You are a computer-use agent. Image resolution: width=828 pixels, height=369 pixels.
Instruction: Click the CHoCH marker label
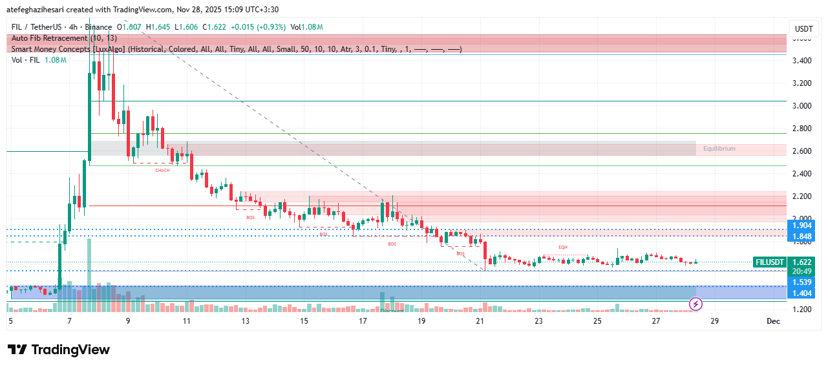click(x=162, y=170)
